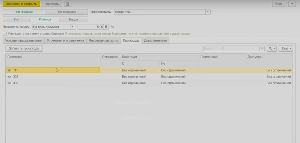Screen dimensions: 300x143
Task: Click the Применений column header
Action: (222, 60)
